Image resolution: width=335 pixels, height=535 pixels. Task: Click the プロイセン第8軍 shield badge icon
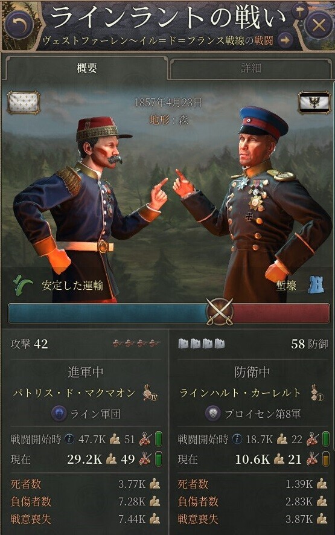coord(213,414)
